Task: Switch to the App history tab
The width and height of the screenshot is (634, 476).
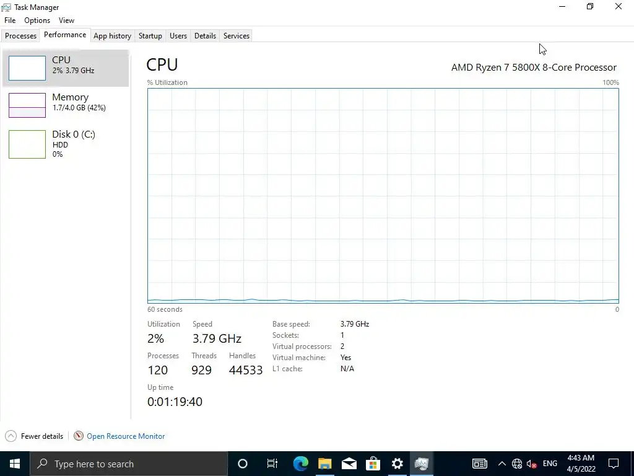Action: point(113,35)
